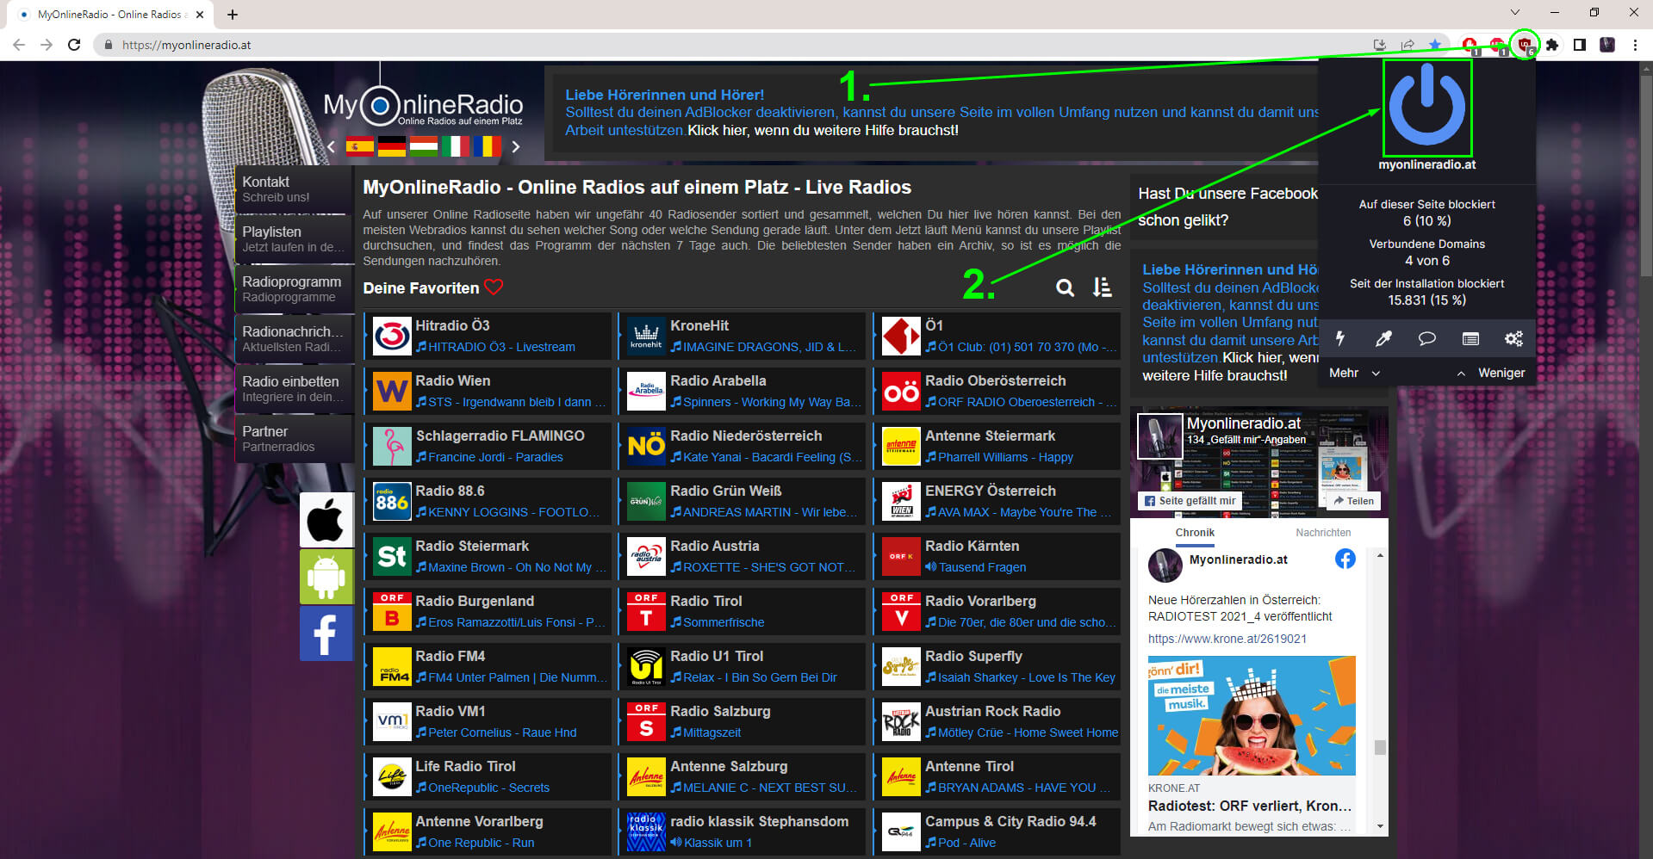Open uBlock Origin extension icon in toolbar
This screenshot has width=1653, height=859.
[1525, 45]
